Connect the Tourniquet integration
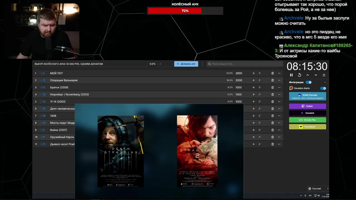 (x=308, y=127)
